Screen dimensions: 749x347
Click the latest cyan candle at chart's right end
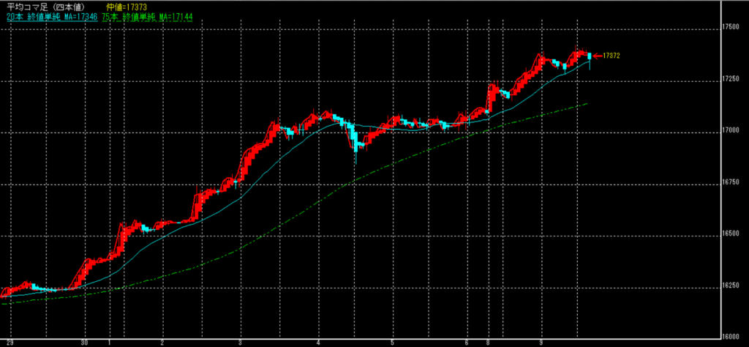pyautogui.click(x=589, y=57)
